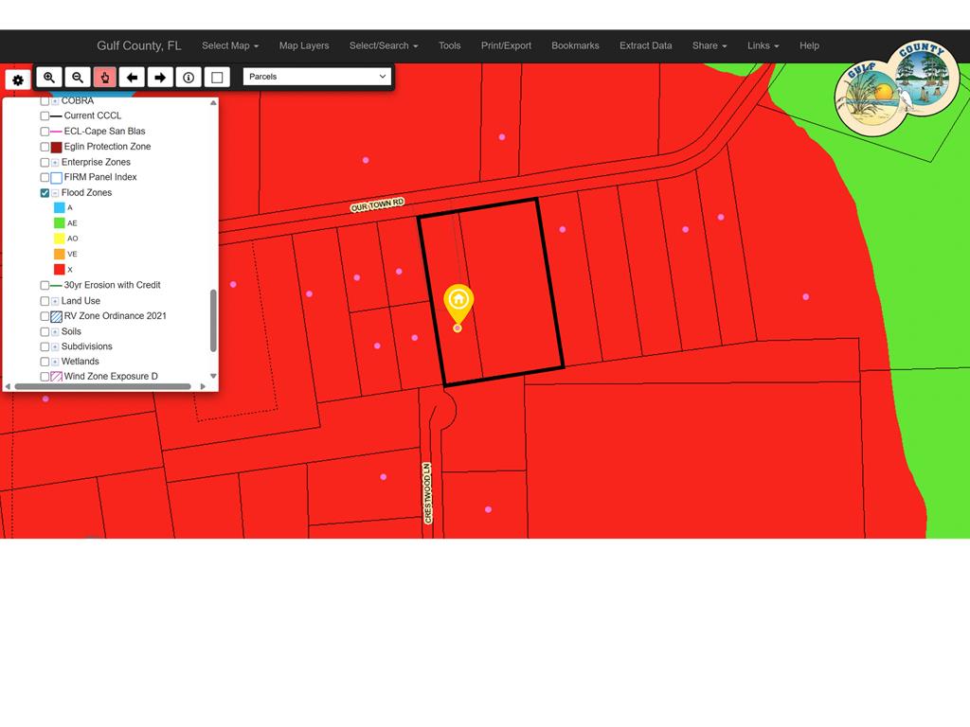Click the yellow home location marker
This screenshot has height=727, width=970.
click(x=458, y=300)
